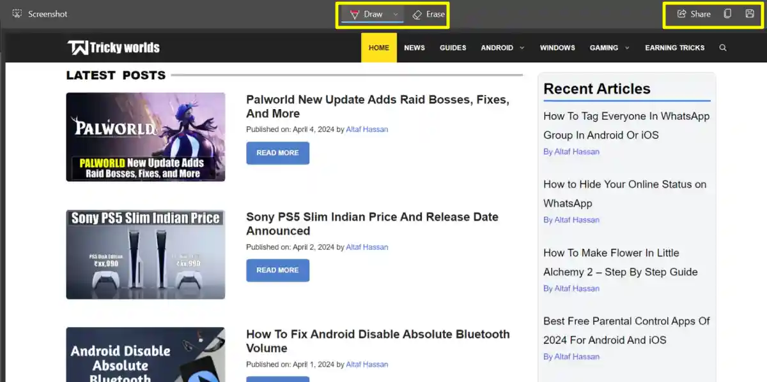Open the EARNING TRICKS menu item

[x=674, y=47]
